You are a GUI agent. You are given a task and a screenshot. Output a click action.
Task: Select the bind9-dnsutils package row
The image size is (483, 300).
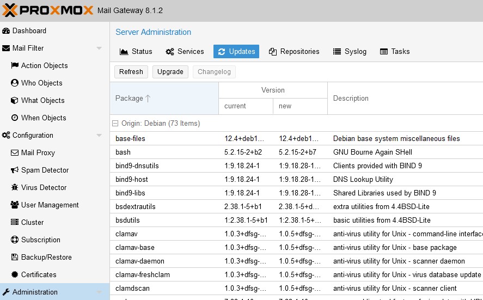pos(296,166)
